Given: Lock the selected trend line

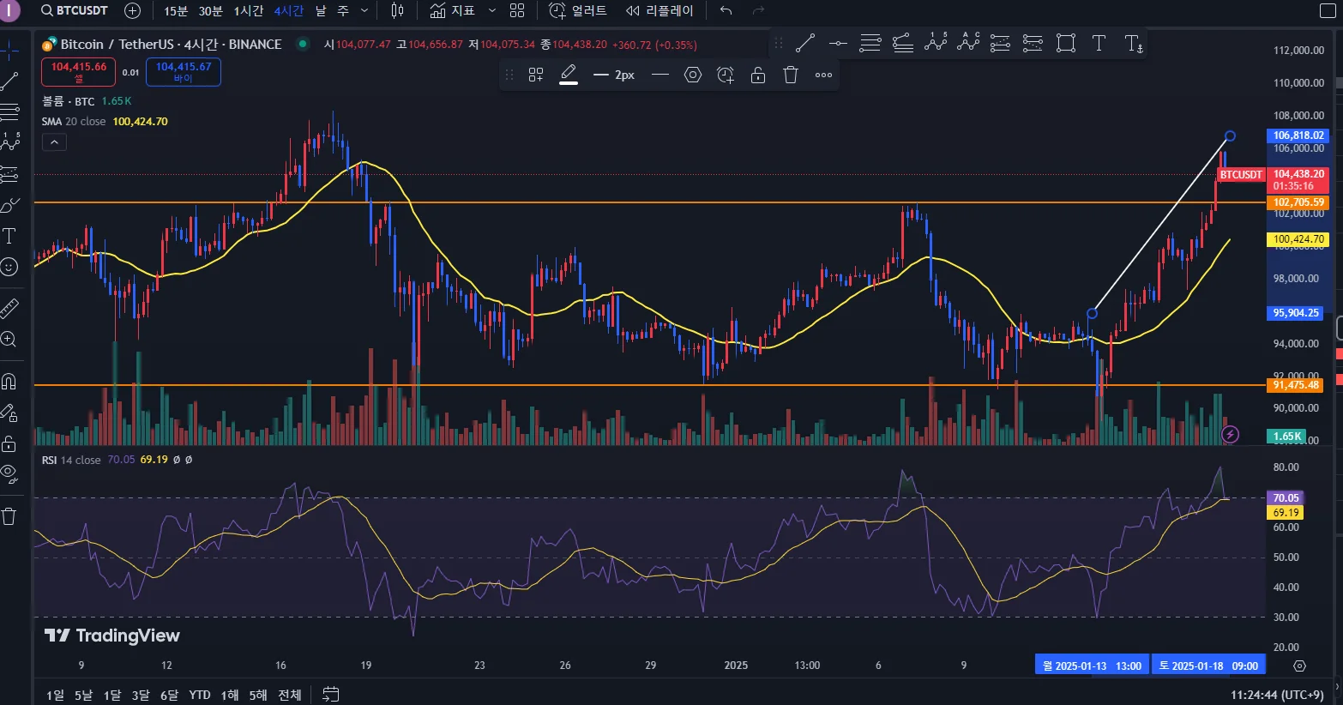Looking at the screenshot, I should (x=758, y=75).
